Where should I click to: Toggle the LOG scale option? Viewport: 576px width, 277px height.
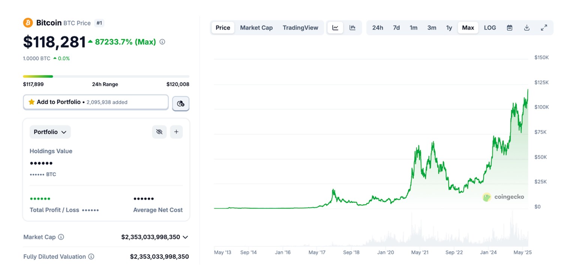[490, 28]
